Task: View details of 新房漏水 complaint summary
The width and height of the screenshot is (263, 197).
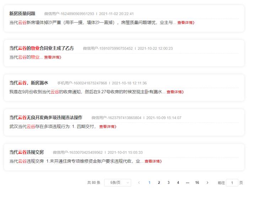Action: tap(175, 92)
